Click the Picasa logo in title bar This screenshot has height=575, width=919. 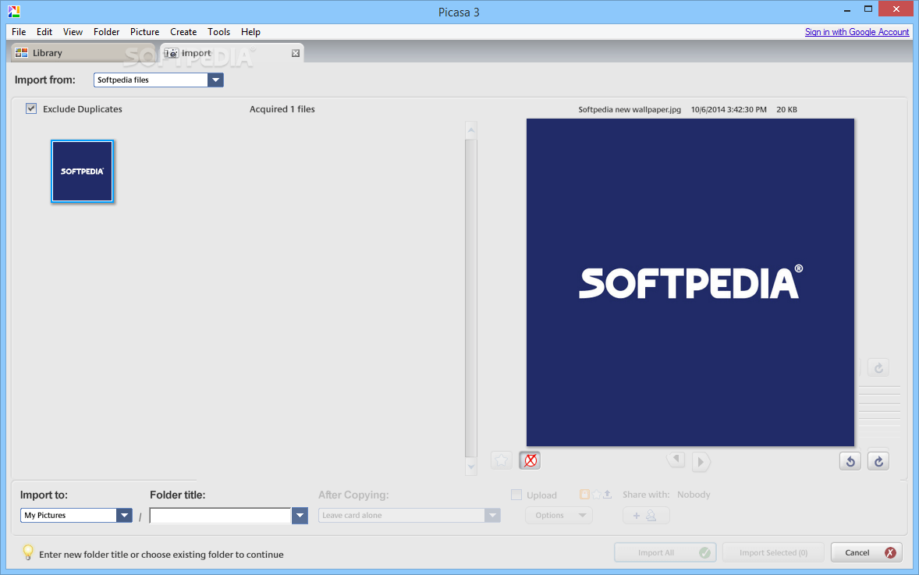click(x=14, y=11)
